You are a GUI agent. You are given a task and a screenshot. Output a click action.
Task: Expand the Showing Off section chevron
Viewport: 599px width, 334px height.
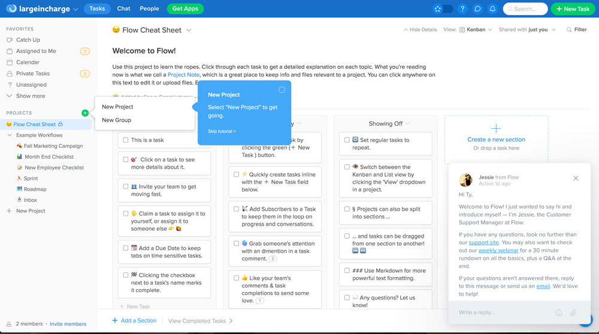tap(407, 123)
